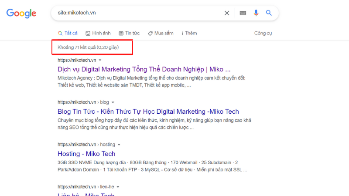Select the Tất cả tab
This screenshot has width=349, height=196.
pyautogui.click(x=68, y=33)
